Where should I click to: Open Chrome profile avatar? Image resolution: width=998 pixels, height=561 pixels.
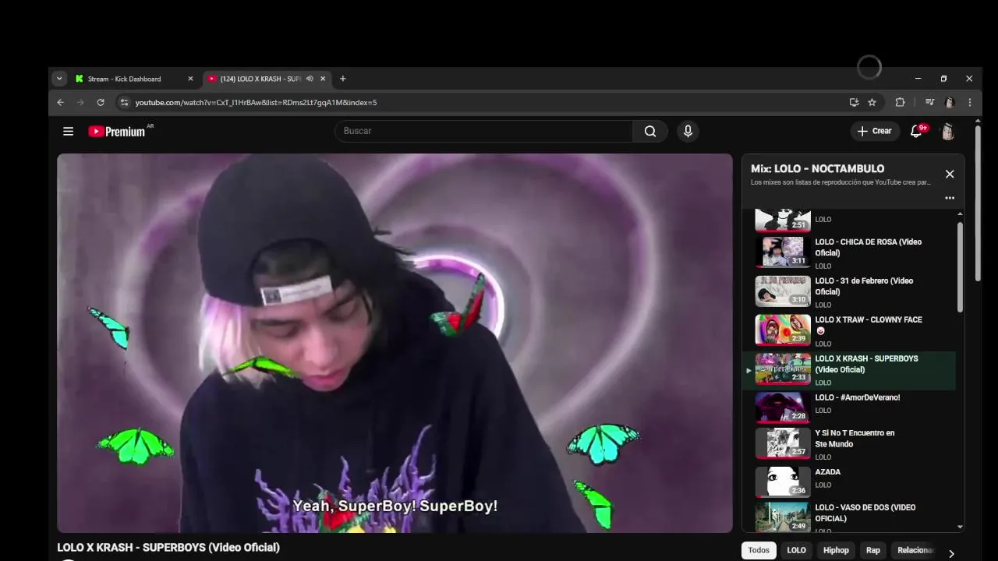[x=949, y=102]
